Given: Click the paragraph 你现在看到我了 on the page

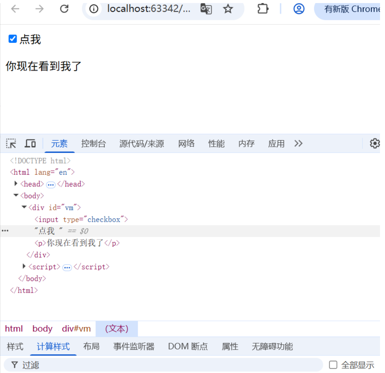Looking at the screenshot, I should pos(43,66).
